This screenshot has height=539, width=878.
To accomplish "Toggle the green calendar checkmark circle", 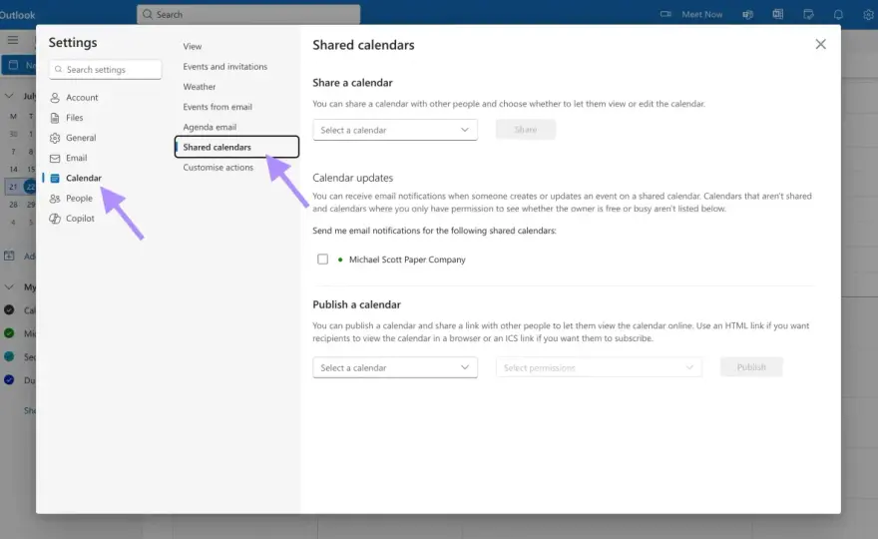I will [x=9, y=333].
